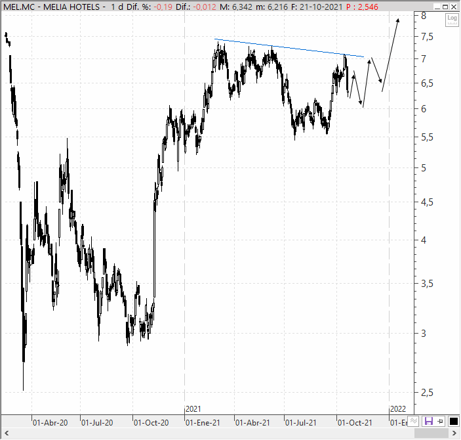Click the 7,5 price axis label
This screenshot has height=440, width=461.
coord(427,37)
